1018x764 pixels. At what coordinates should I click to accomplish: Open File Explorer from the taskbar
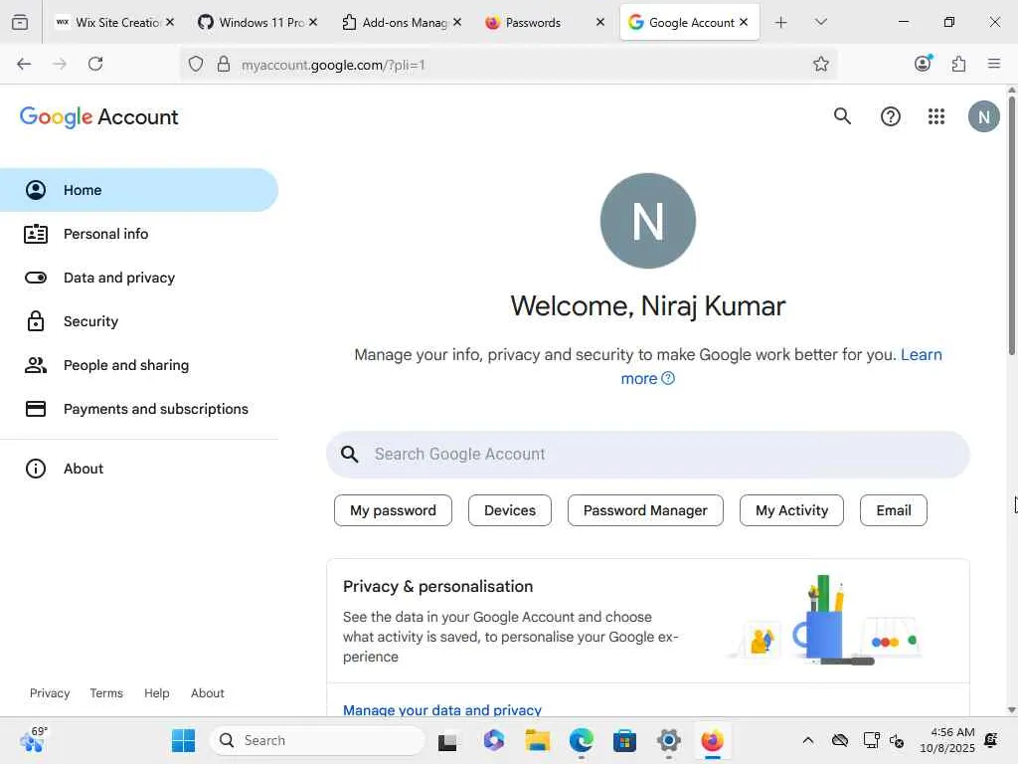point(538,740)
